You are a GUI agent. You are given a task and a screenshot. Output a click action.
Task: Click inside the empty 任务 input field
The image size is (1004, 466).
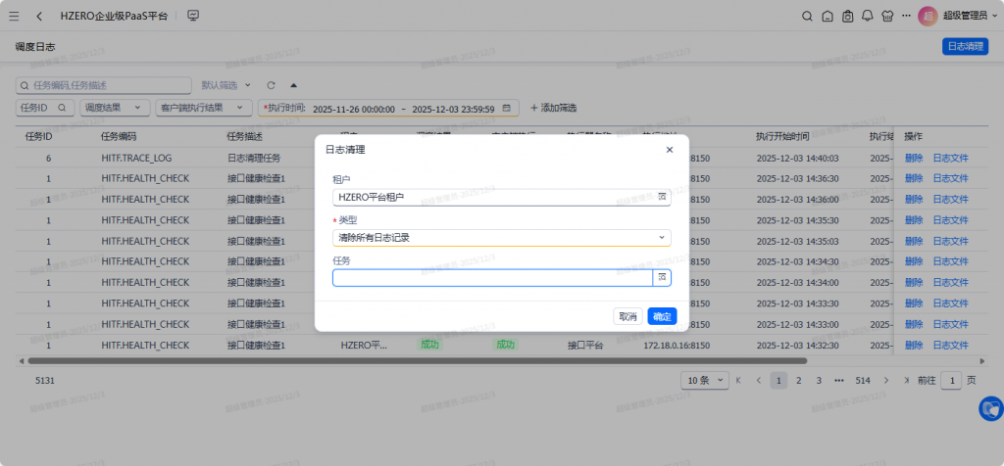(492, 278)
